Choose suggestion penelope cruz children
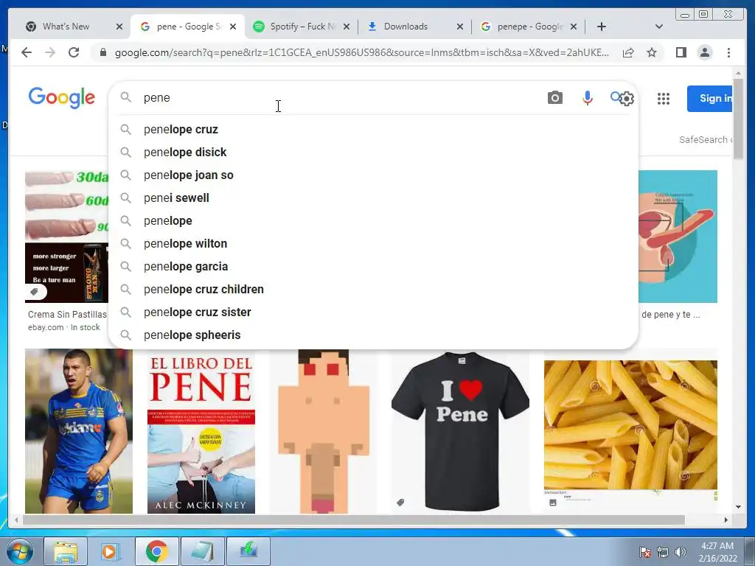This screenshot has height=566, width=755. [x=373, y=289]
